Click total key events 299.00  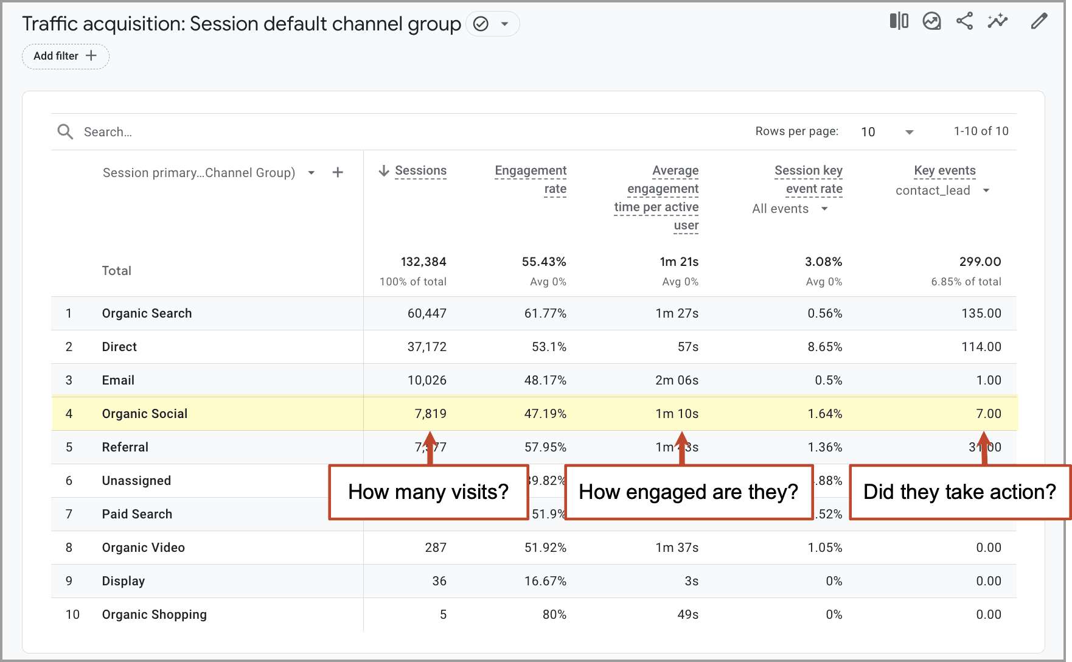click(980, 262)
